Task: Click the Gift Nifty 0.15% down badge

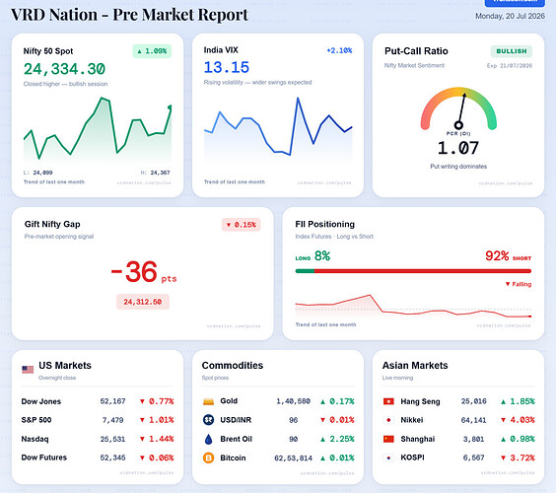Action: click(x=242, y=225)
